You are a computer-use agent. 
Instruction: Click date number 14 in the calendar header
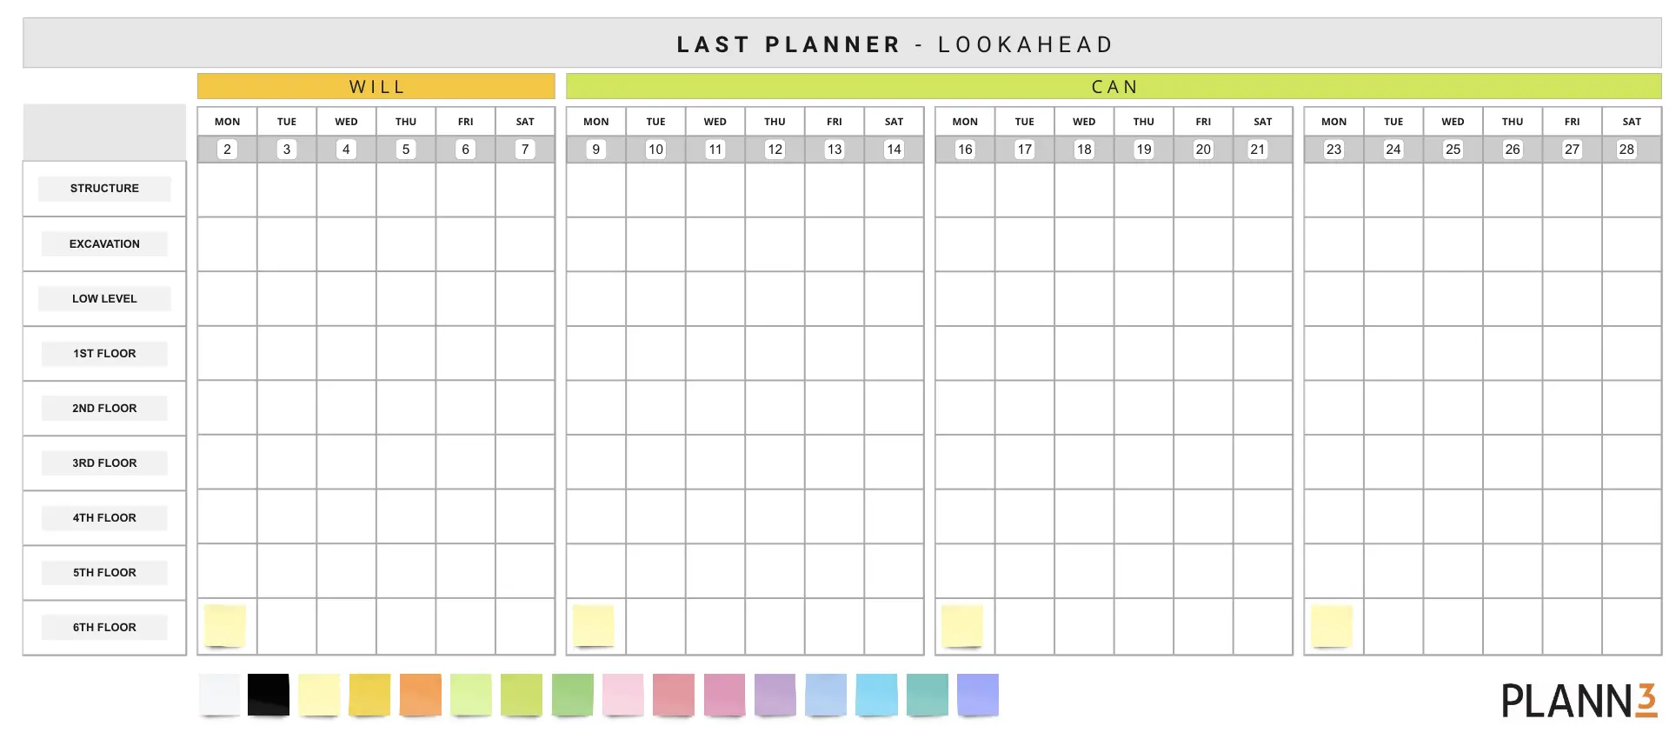pyautogui.click(x=894, y=150)
